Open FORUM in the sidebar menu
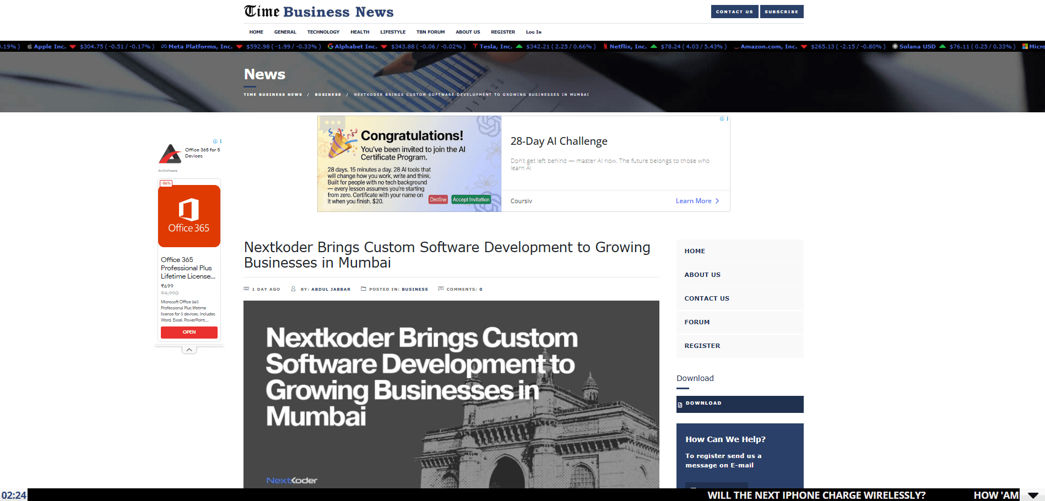Viewport: 1045px width, 501px height. pyautogui.click(x=740, y=322)
